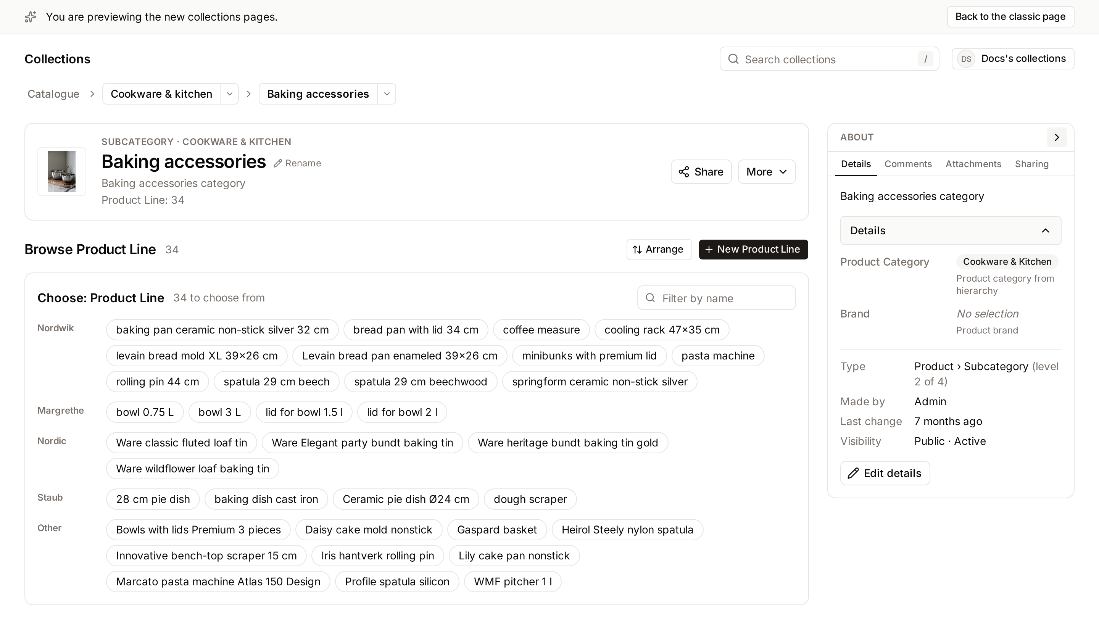Collapse the About panel with arrow icon
1099x638 pixels.
click(1056, 138)
